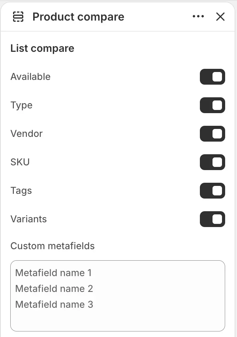Select the List compare heading

click(42, 49)
